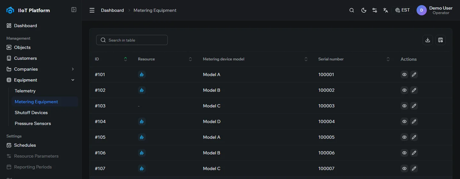Sort table by Resource column arrows
Image resolution: width=460 pixels, height=179 pixels.
click(190, 59)
